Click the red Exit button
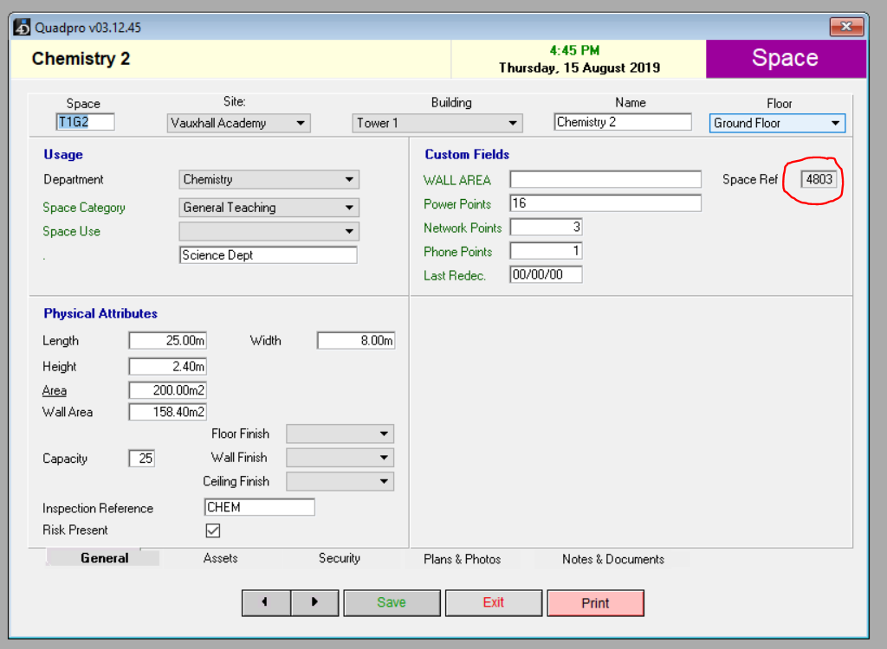This screenshot has height=649, width=887. [493, 602]
